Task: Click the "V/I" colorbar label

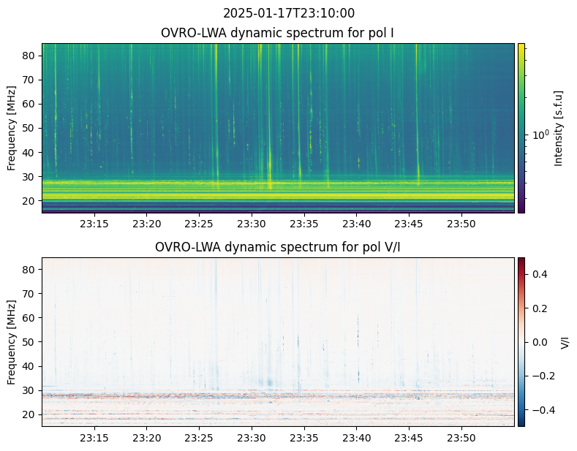Action: tap(564, 341)
